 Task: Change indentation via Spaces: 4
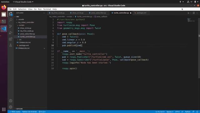tap(170, 112)
